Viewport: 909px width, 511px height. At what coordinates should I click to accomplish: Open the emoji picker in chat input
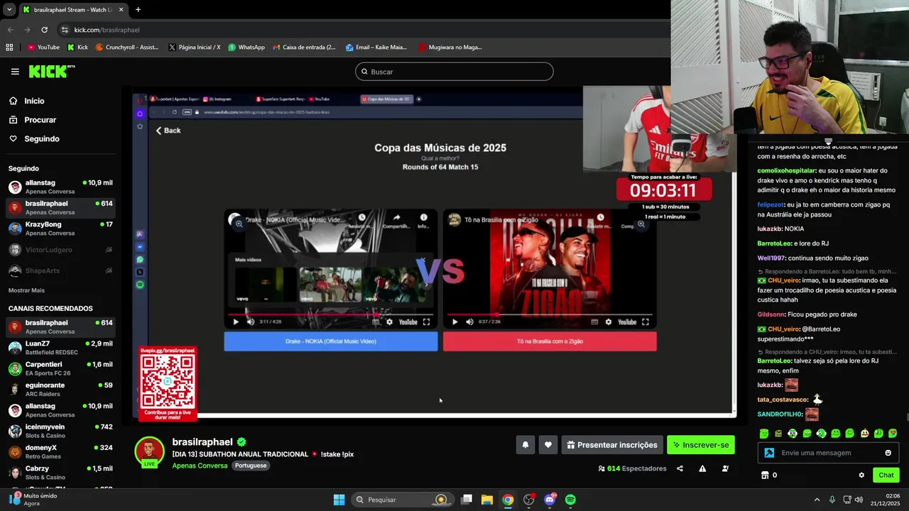click(x=888, y=453)
